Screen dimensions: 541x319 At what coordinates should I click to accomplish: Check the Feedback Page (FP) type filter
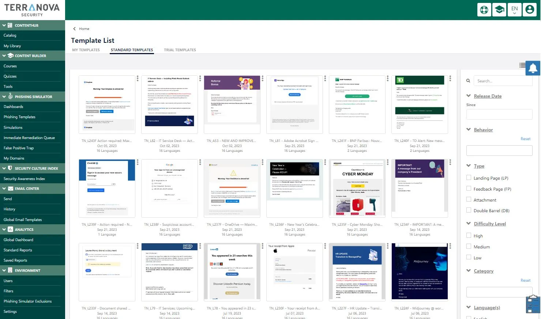pos(469,189)
